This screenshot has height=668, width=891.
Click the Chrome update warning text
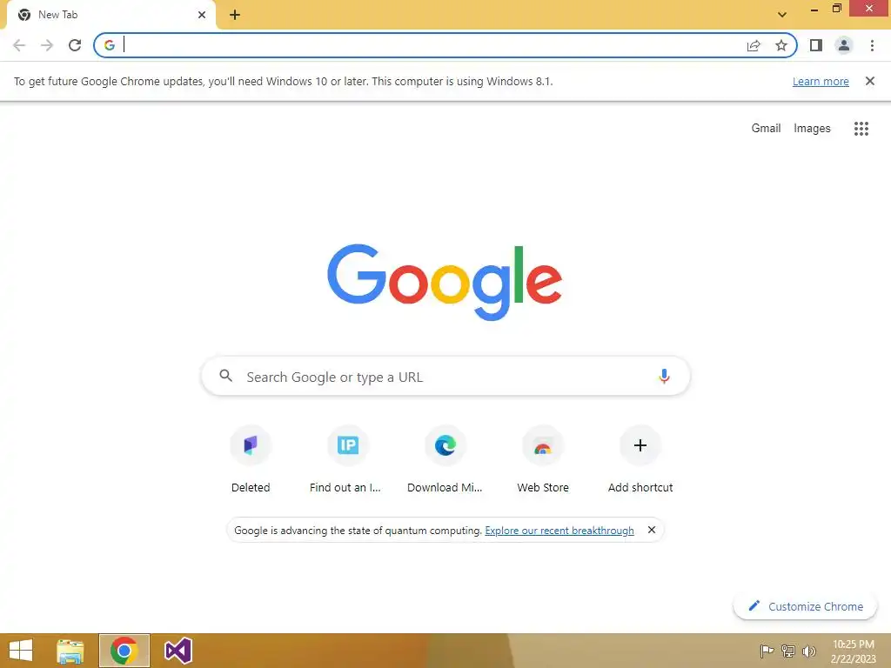[x=283, y=81]
